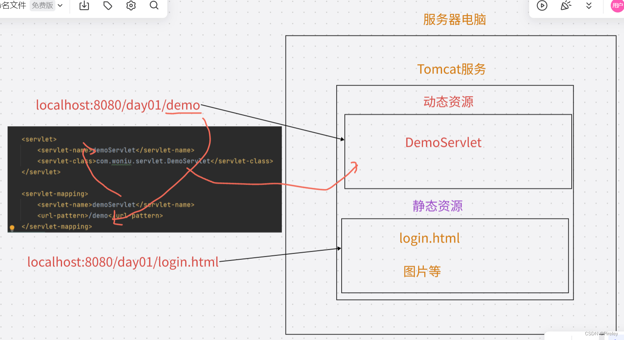Select the 服务器电脑 title text
This screenshot has height=340, width=624.
pos(454,19)
